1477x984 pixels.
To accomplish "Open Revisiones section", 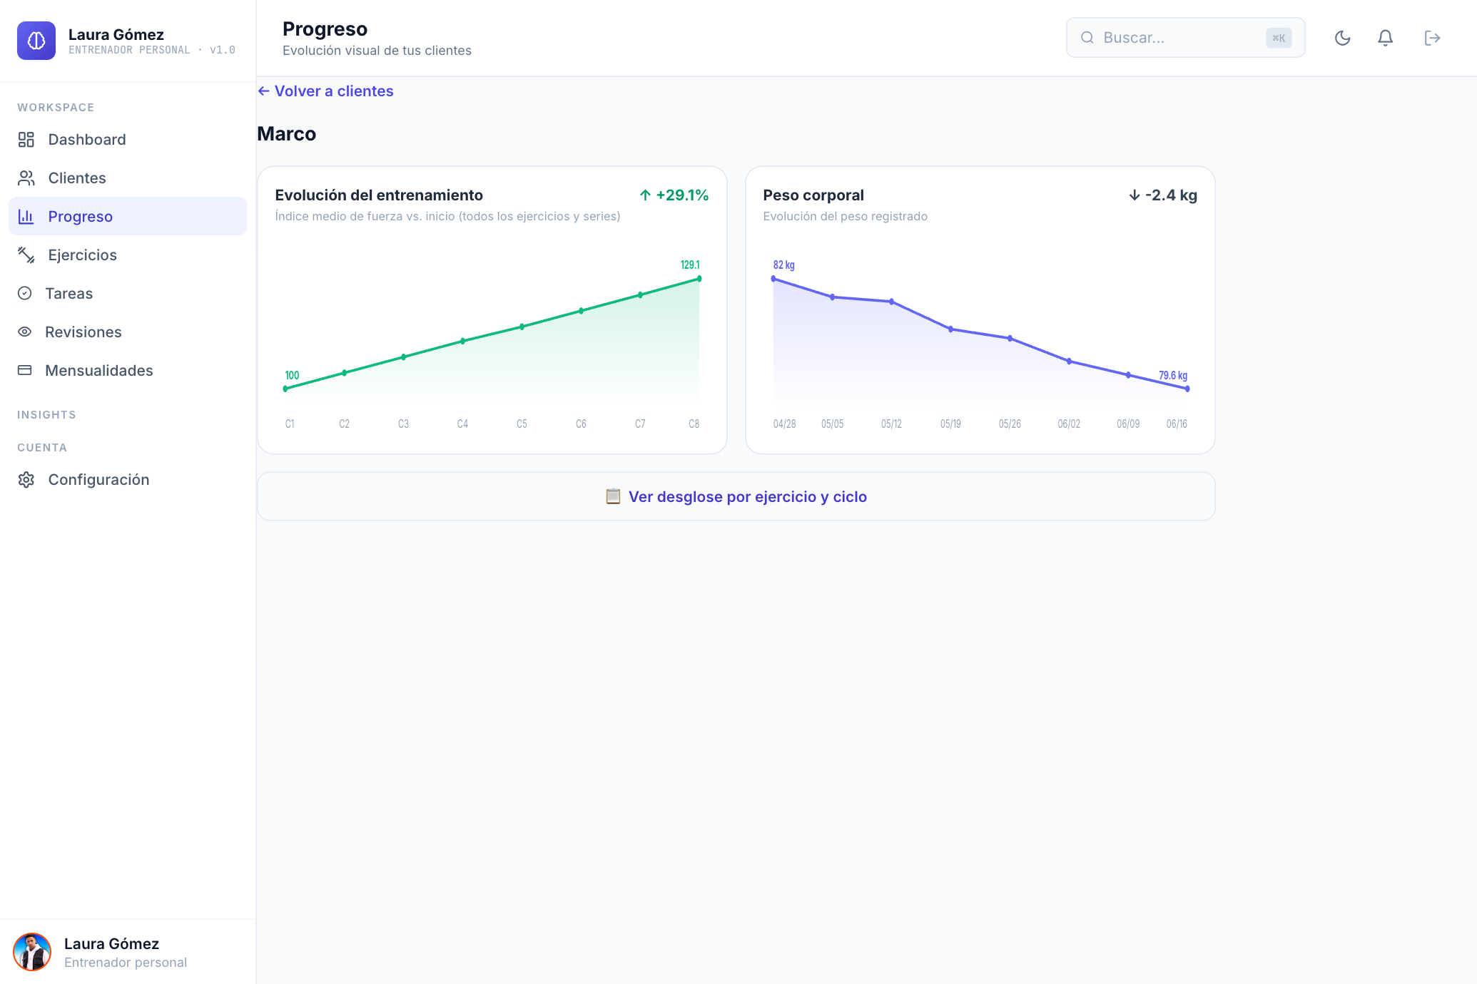I will point(128,332).
